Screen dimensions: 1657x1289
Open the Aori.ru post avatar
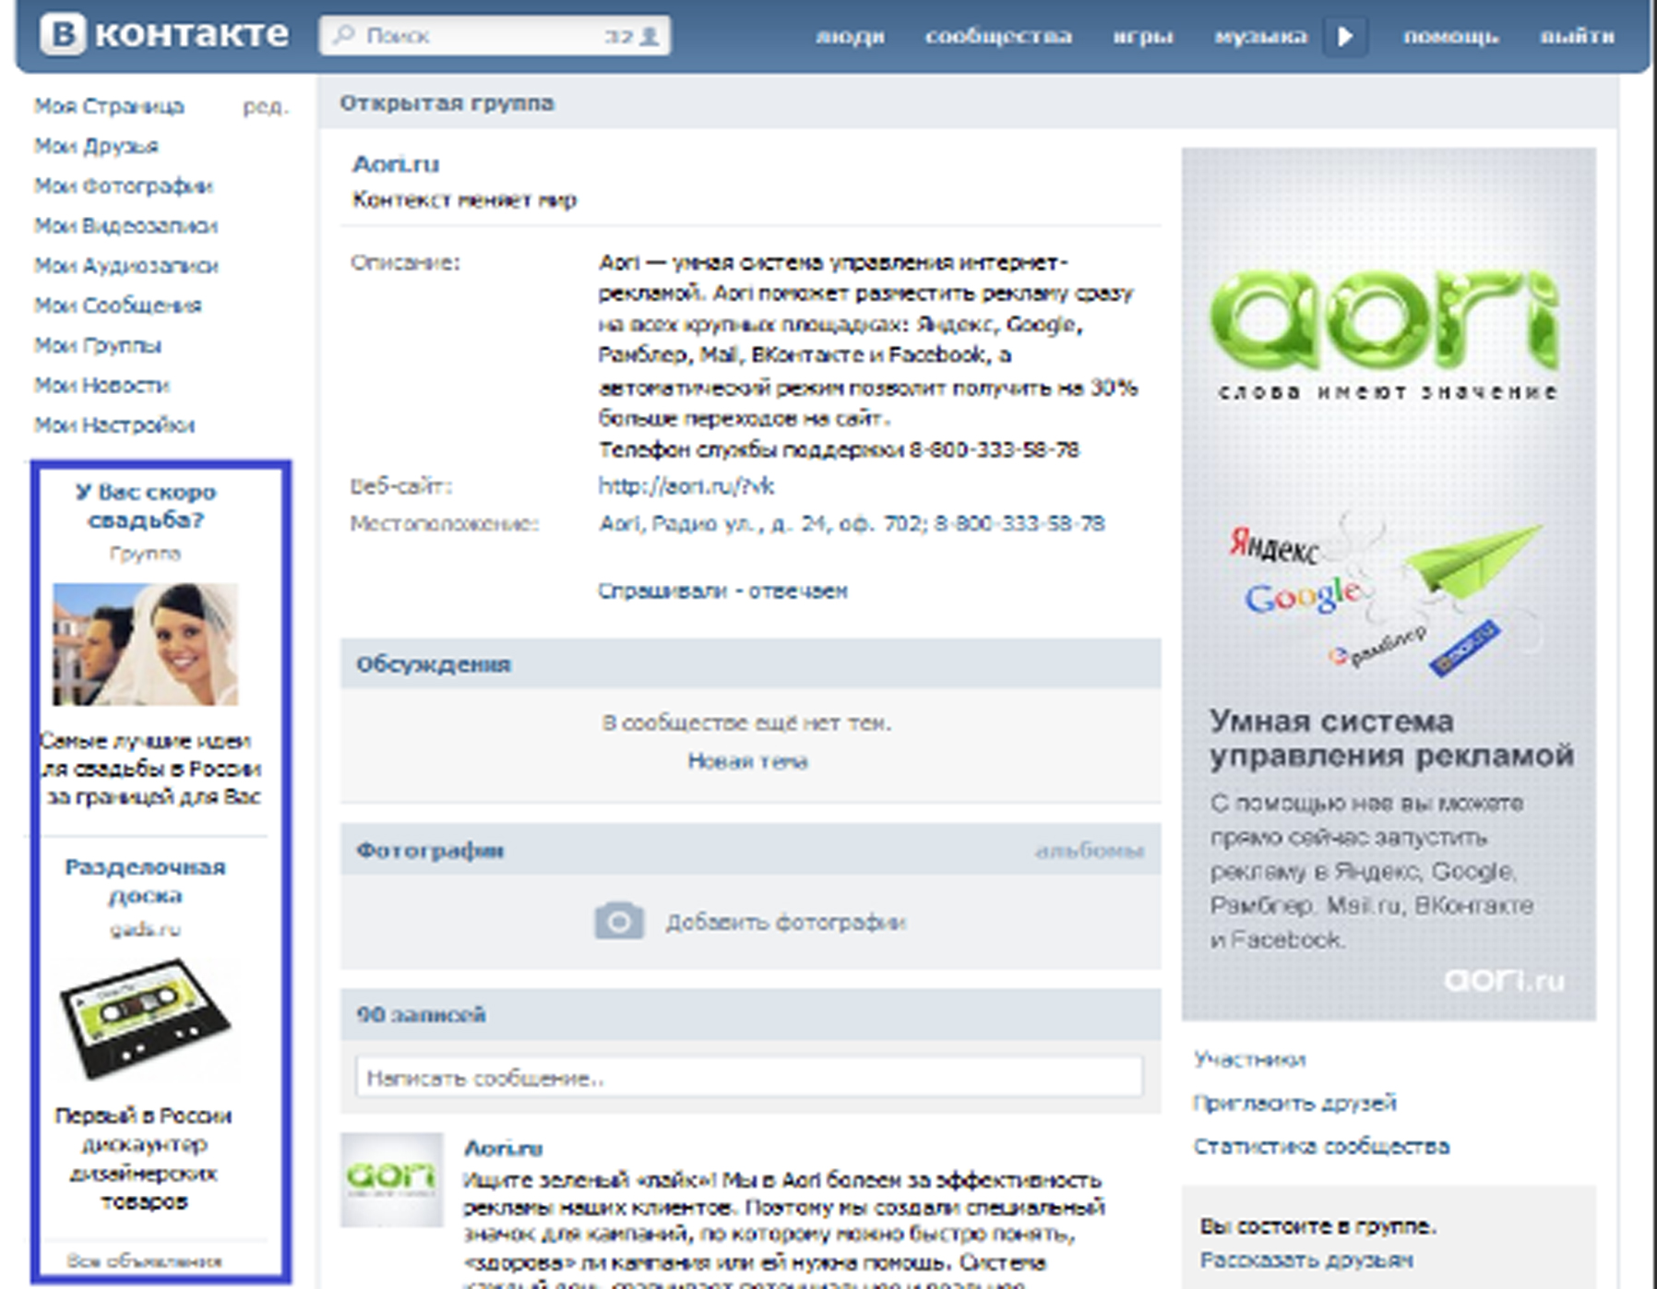391,1180
